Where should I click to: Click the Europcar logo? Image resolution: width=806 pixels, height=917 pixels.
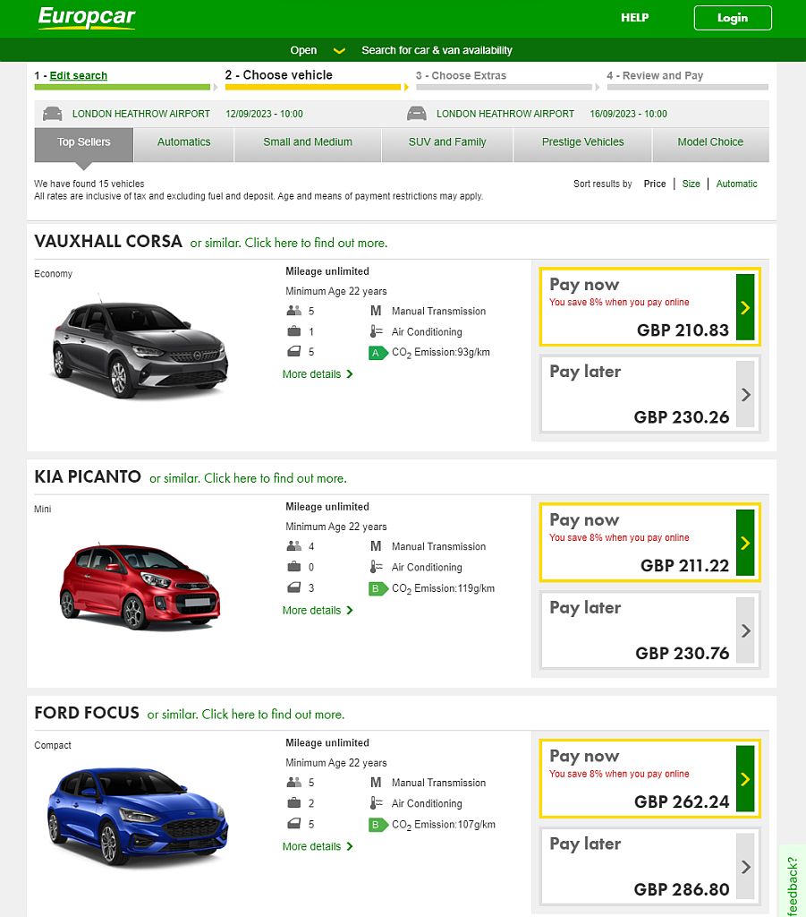(86, 18)
